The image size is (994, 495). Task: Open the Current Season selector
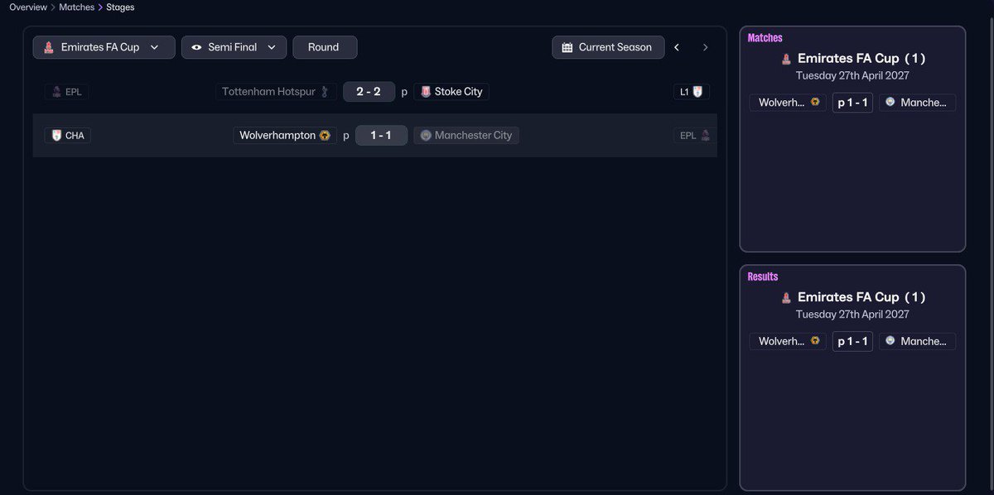point(608,47)
